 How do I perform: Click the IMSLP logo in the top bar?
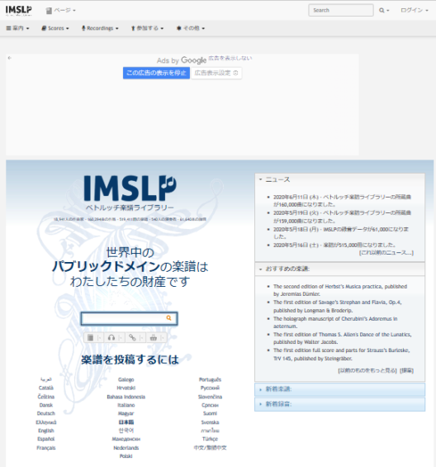point(18,11)
